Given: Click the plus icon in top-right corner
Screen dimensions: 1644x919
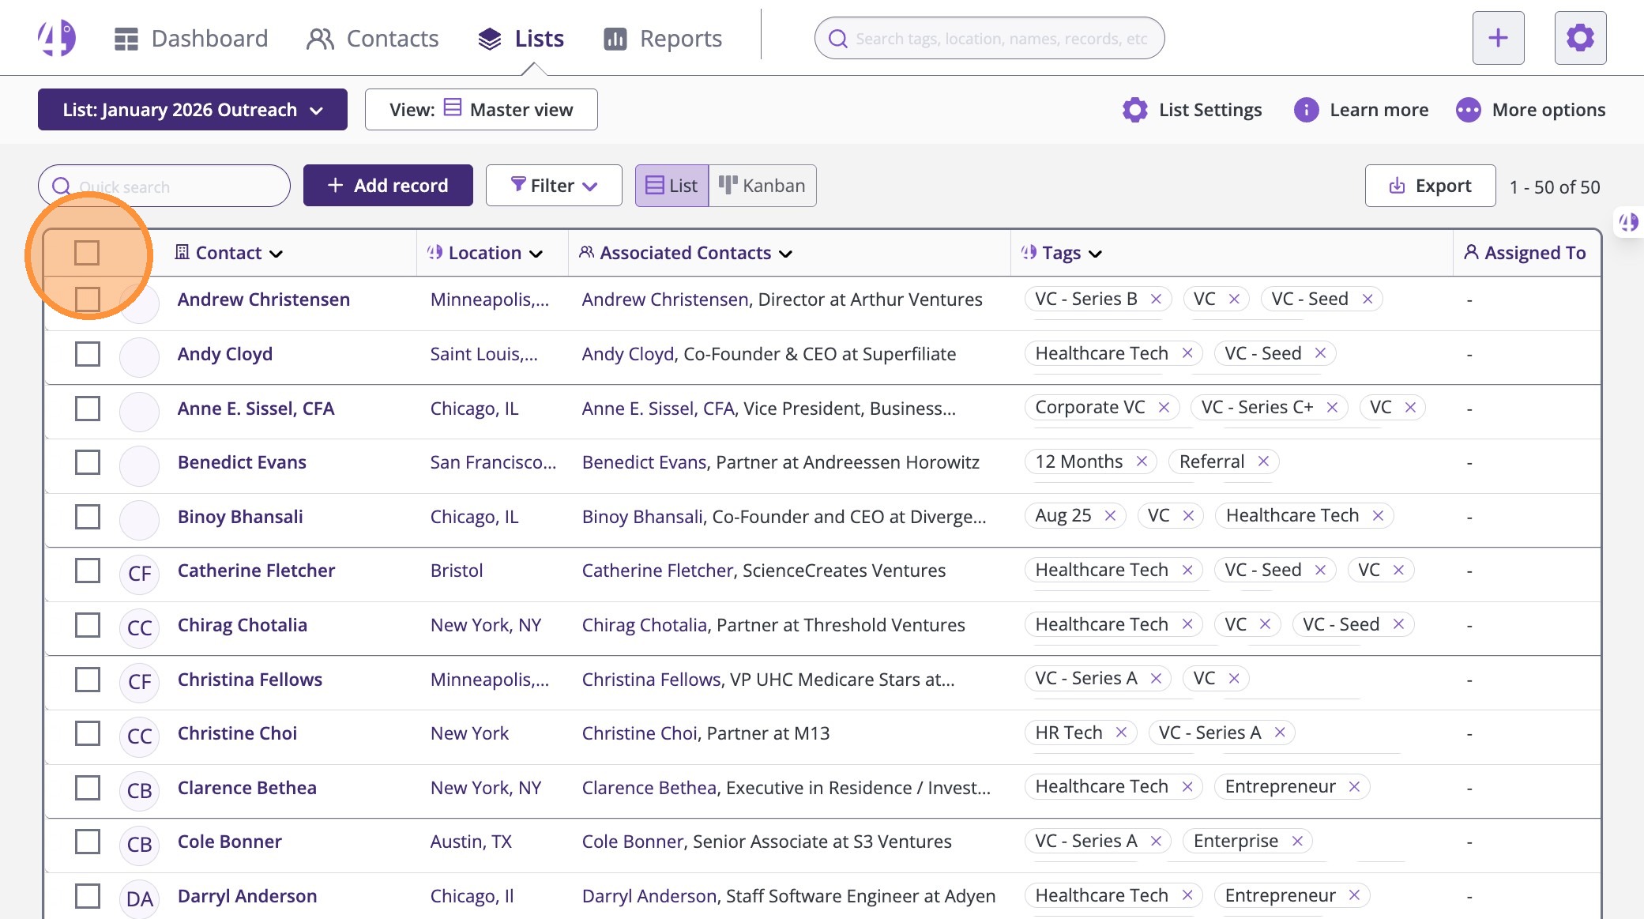Looking at the screenshot, I should tap(1498, 38).
